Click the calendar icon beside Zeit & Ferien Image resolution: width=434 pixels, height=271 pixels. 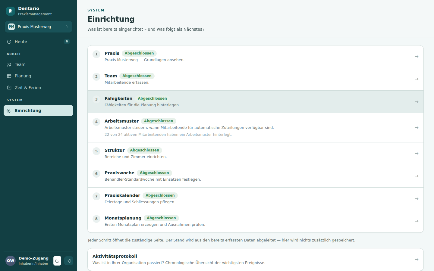pos(9,88)
